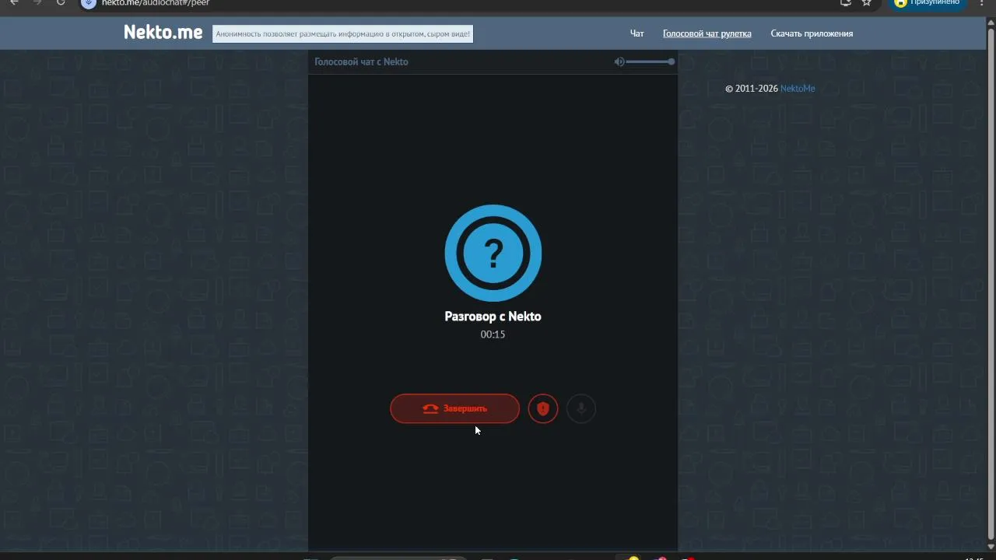Viewport: 996px width, 560px height.
Task: Bookmark the page with the star icon
Action: pyautogui.click(x=867, y=2)
